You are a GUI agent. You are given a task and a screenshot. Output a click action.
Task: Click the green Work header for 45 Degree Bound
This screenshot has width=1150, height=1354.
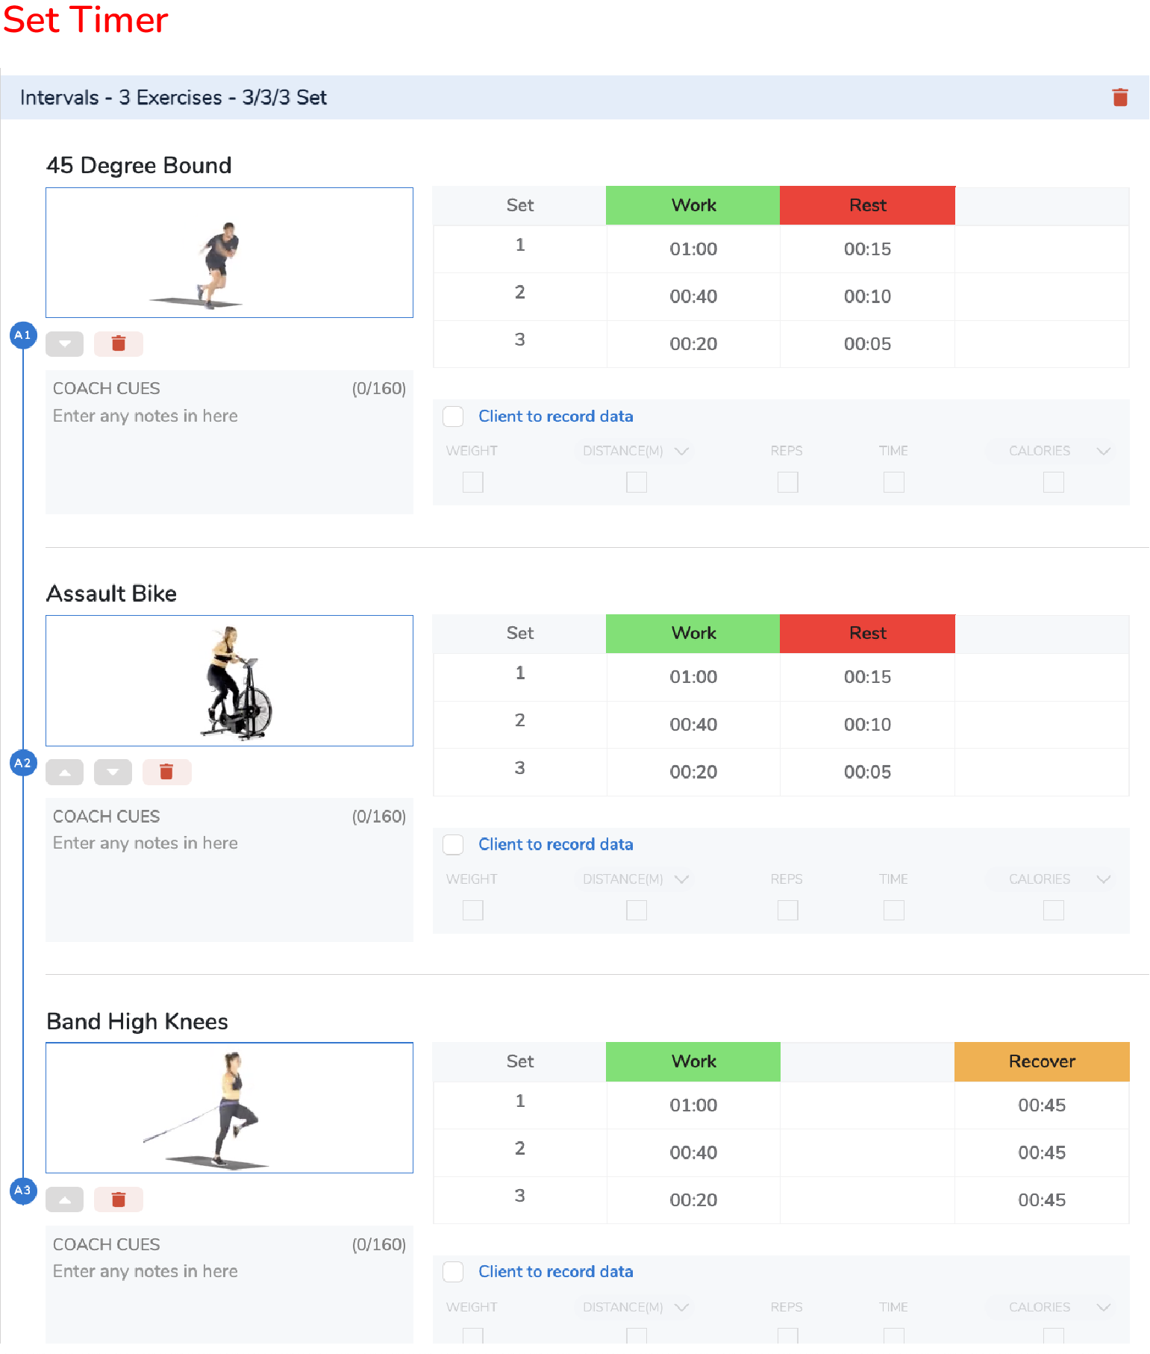[693, 205]
